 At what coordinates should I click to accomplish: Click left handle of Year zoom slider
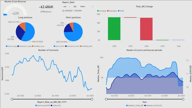point(106,99)
